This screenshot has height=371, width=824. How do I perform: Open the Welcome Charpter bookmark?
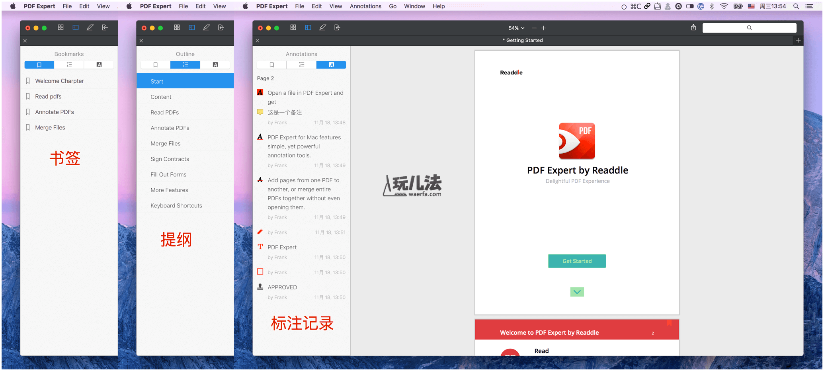pyautogui.click(x=69, y=81)
